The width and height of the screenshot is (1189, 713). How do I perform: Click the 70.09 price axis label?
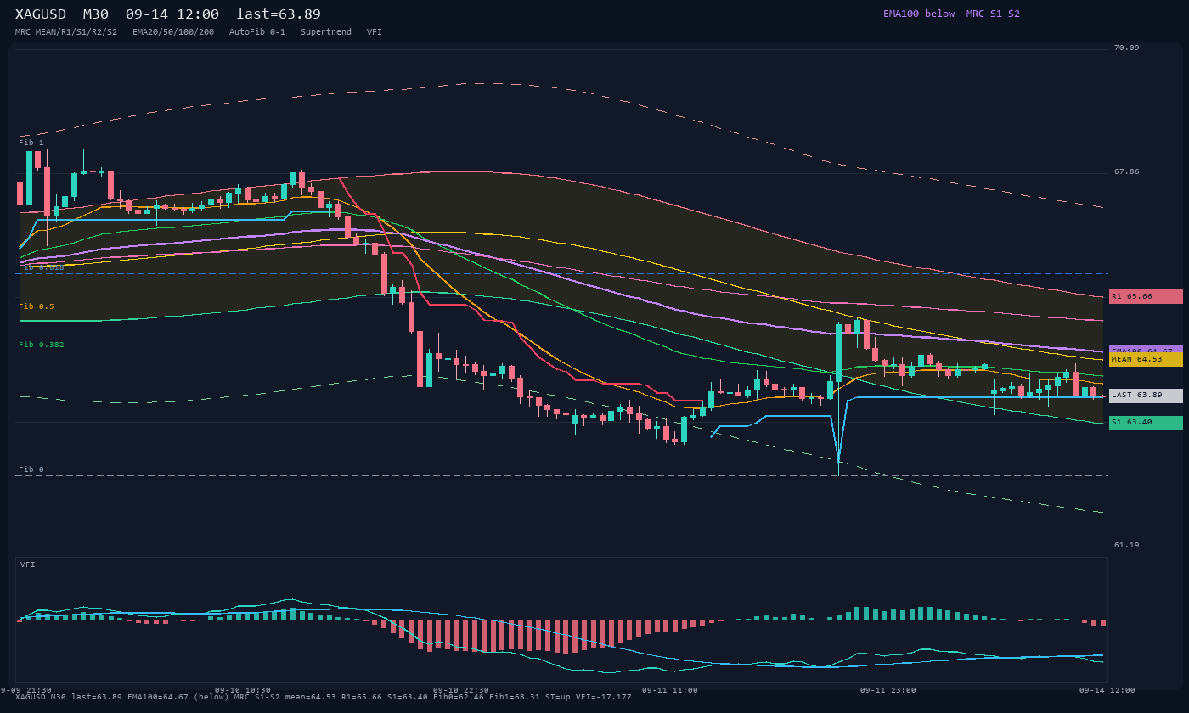1127,48
